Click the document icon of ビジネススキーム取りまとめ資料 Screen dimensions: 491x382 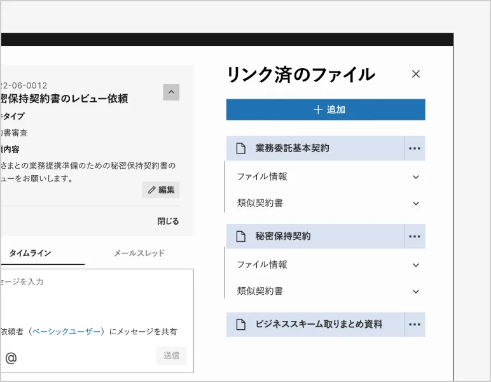(240, 324)
